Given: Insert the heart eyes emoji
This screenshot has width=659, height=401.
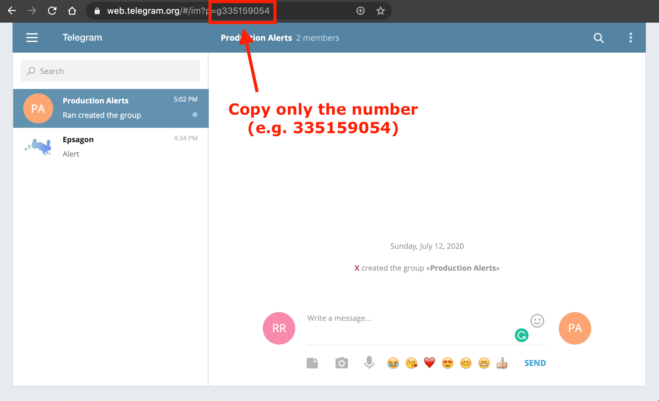Looking at the screenshot, I should click(448, 363).
